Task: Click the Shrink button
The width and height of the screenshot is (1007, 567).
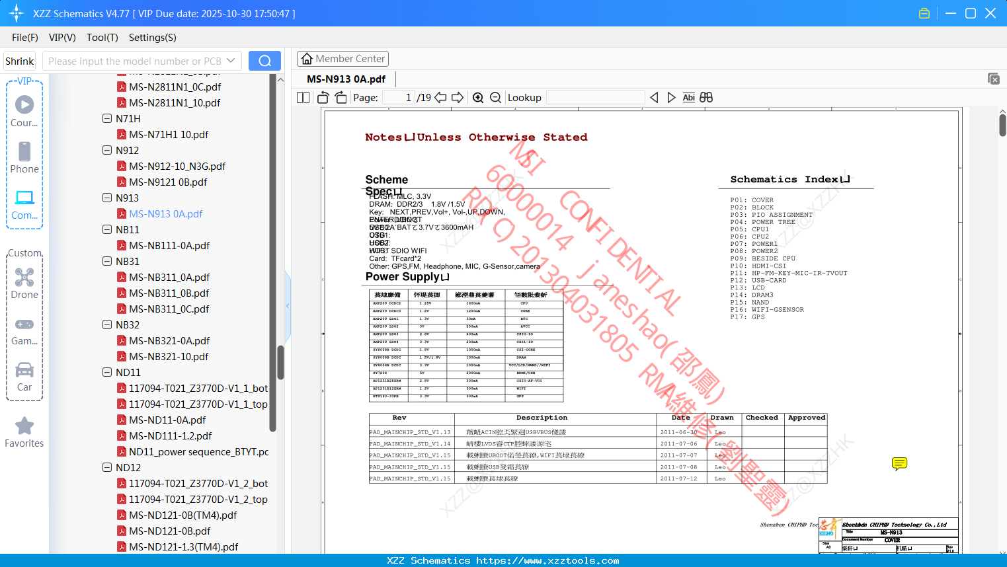Action: (20, 61)
